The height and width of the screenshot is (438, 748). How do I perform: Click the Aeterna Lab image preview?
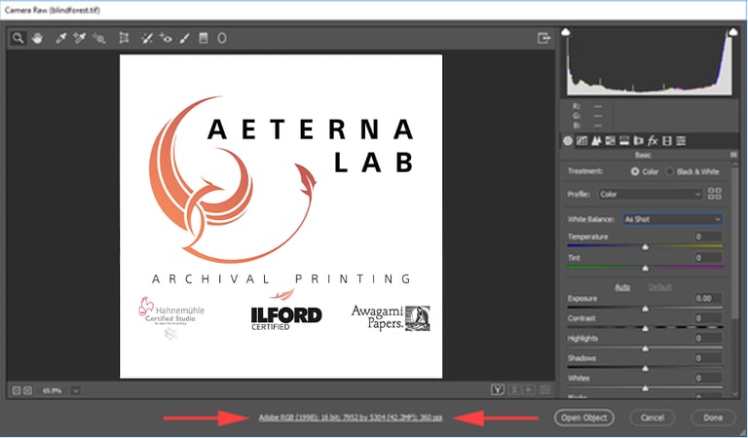click(280, 216)
